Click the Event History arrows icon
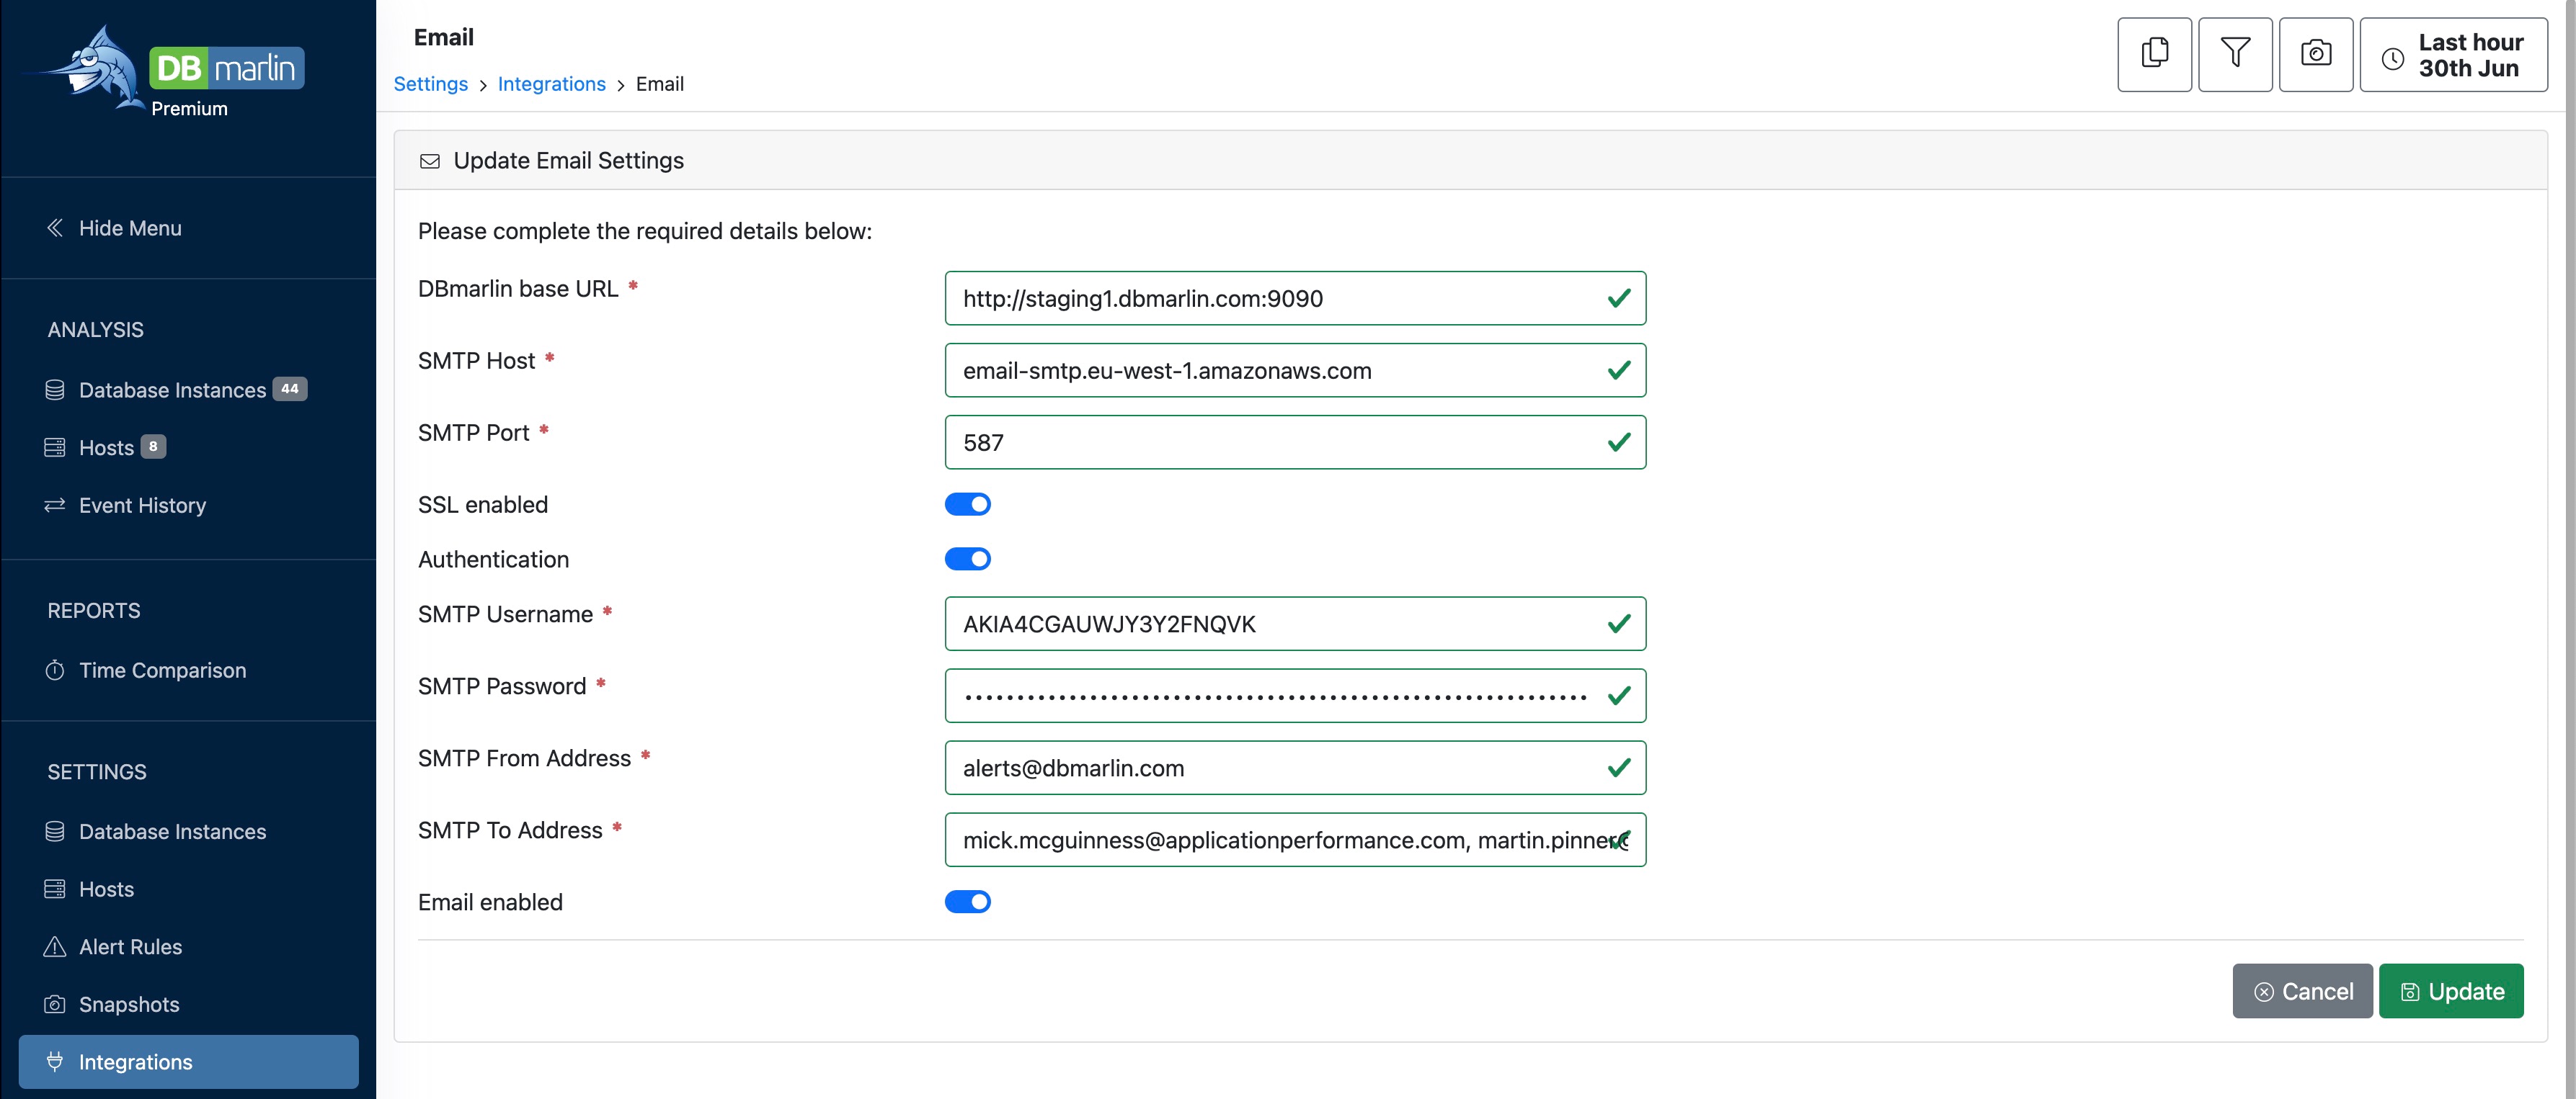Viewport: 2576px width, 1099px height. tap(55, 506)
